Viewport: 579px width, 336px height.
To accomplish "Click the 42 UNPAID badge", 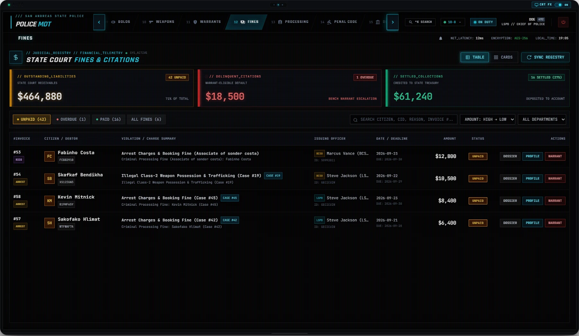I will point(177,78).
